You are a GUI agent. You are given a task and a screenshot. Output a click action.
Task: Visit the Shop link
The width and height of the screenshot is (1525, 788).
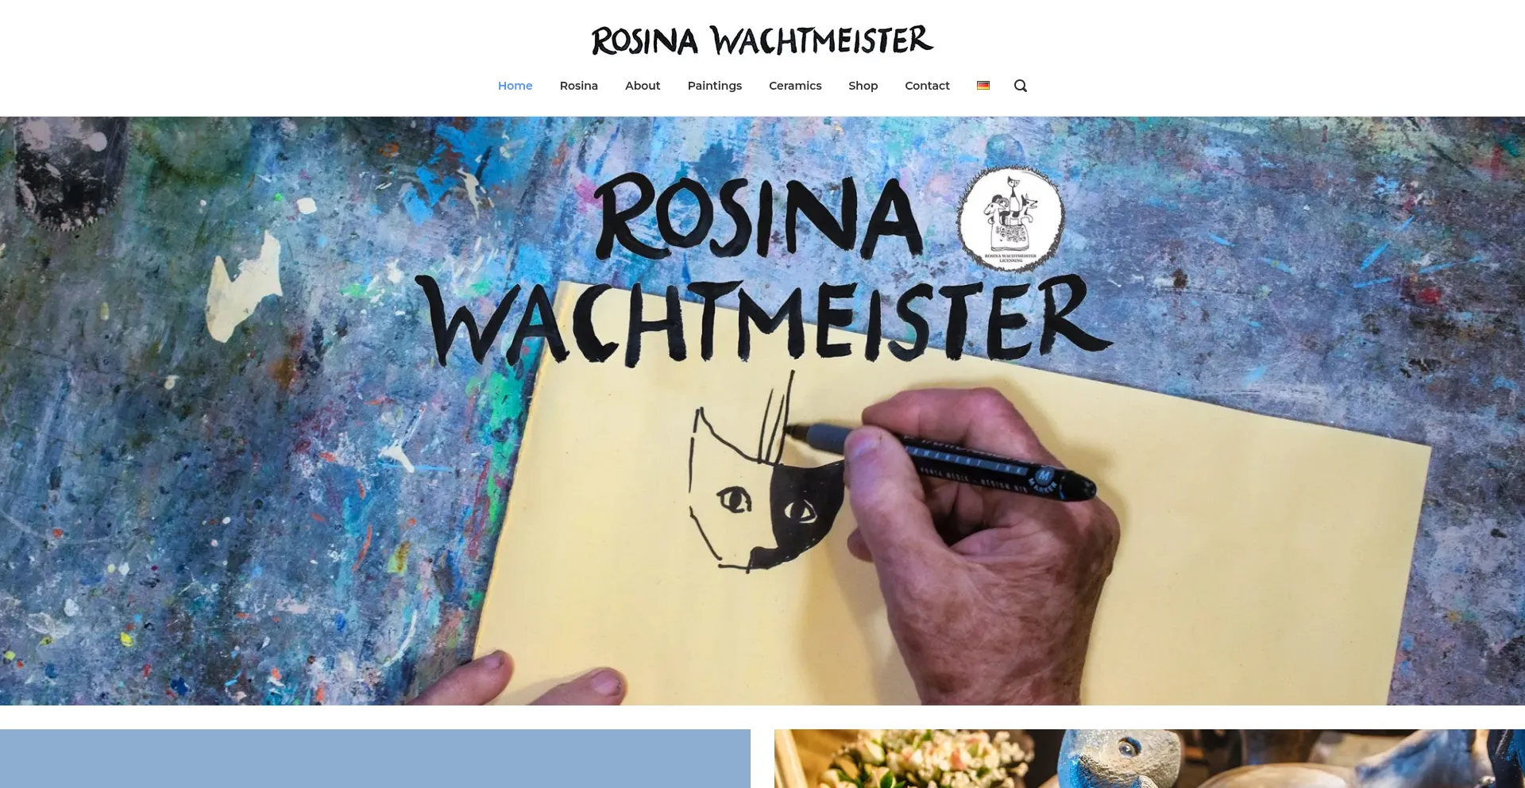863,86
